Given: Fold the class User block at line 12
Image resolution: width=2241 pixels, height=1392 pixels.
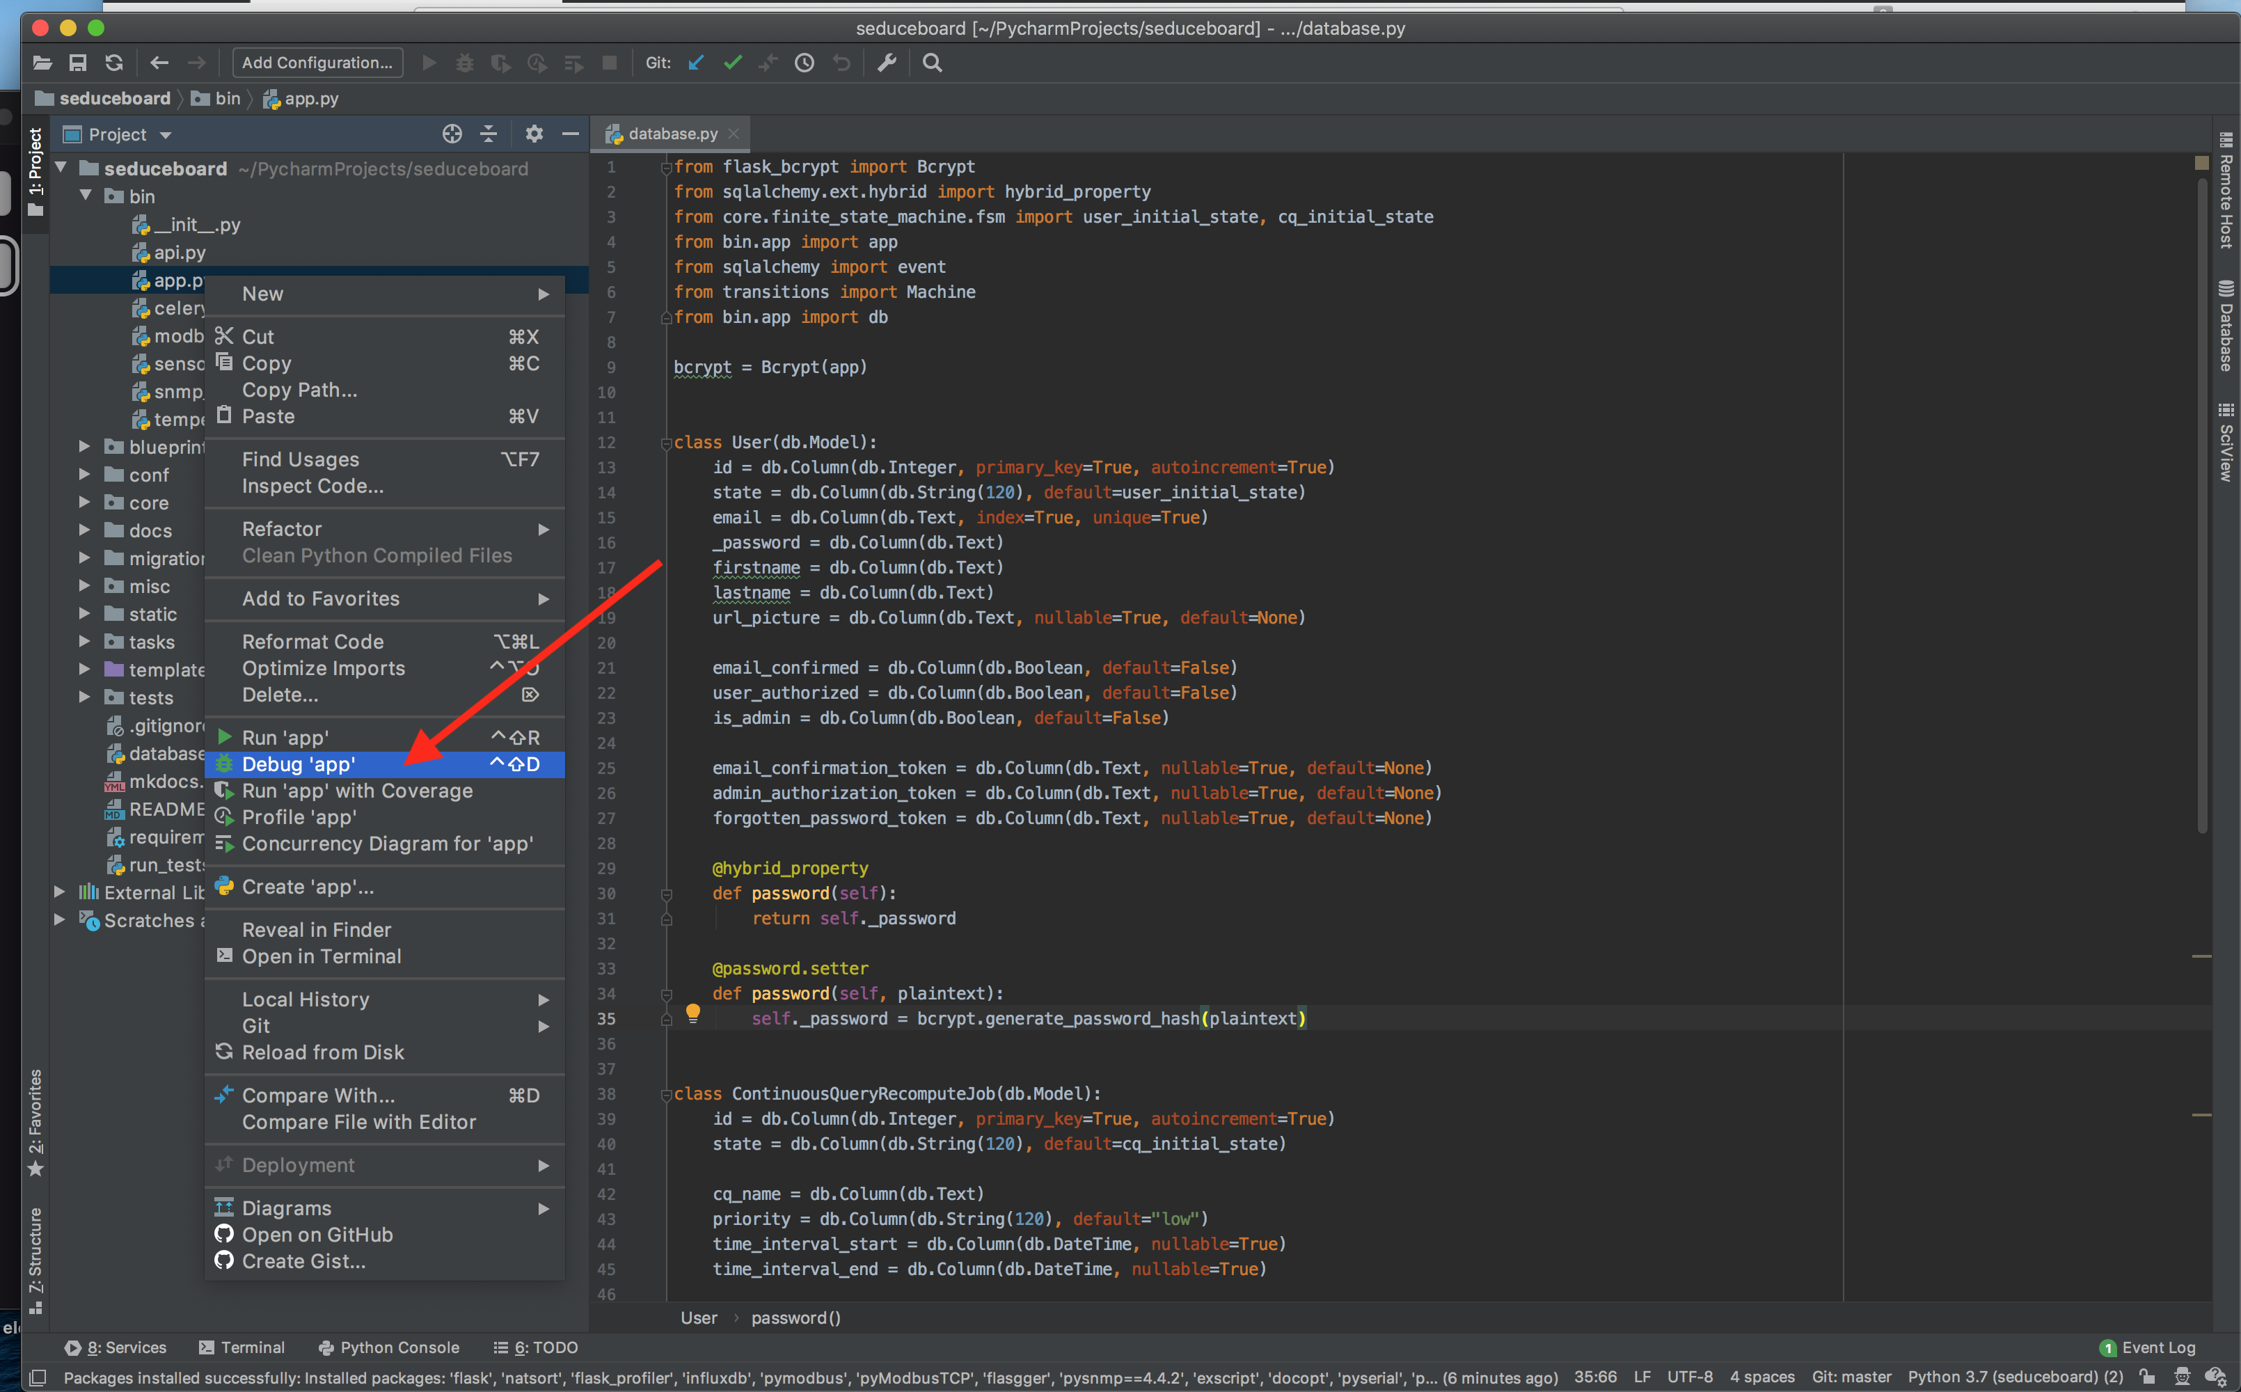Looking at the screenshot, I should [x=666, y=443].
